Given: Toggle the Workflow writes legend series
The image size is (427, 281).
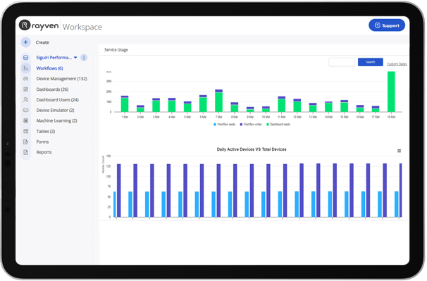Looking at the screenshot, I should (251, 125).
